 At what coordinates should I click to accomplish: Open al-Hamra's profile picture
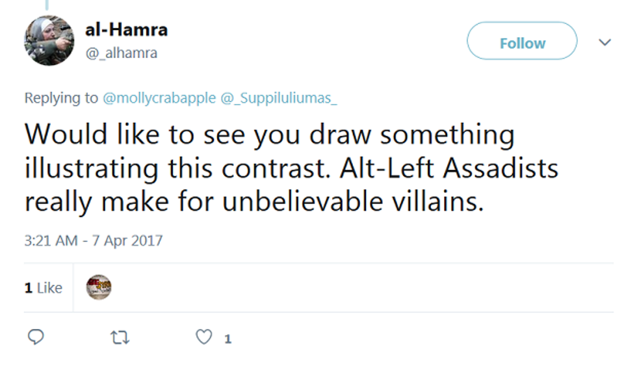(49, 40)
